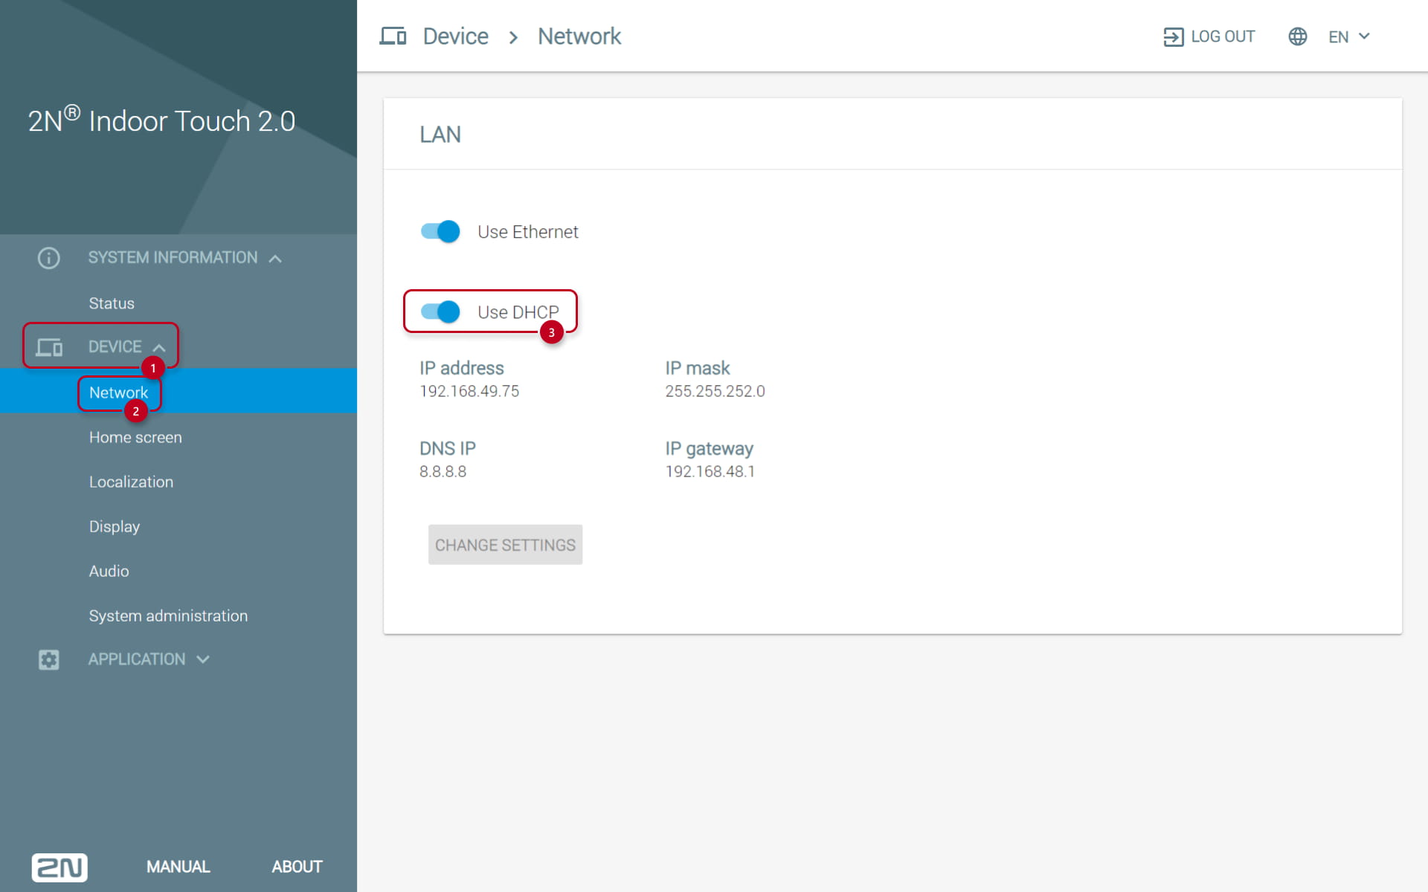Open the ABOUT link

pos(297,867)
